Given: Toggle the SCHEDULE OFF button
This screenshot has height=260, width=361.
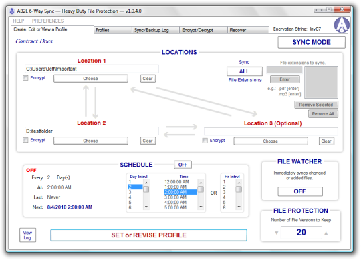Looking at the screenshot, I should click(x=183, y=165).
